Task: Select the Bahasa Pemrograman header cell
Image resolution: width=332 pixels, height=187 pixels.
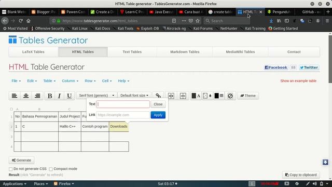Action: coord(39,116)
